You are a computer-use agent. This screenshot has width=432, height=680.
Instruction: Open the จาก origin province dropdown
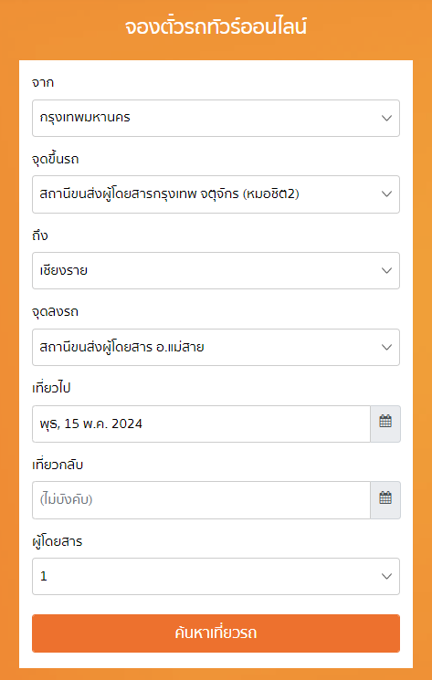point(216,118)
